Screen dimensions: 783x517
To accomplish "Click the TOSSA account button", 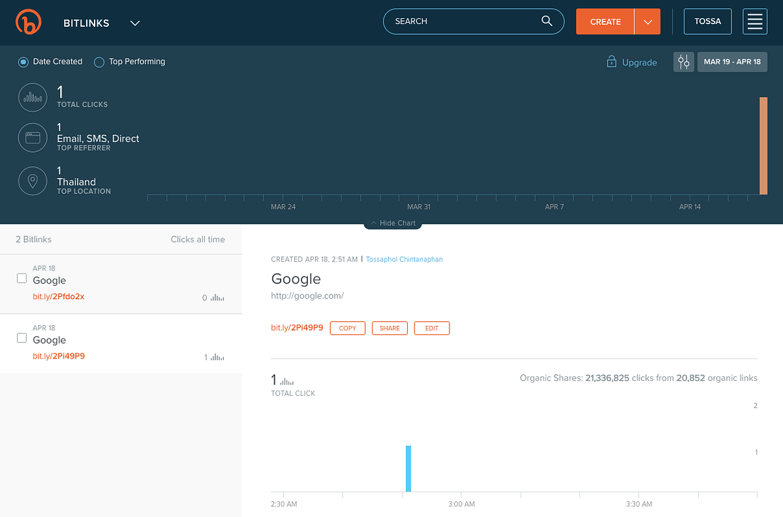I will 707,22.
